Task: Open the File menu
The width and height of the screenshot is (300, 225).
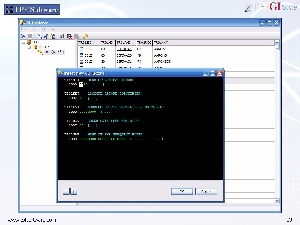Action: 23,29
